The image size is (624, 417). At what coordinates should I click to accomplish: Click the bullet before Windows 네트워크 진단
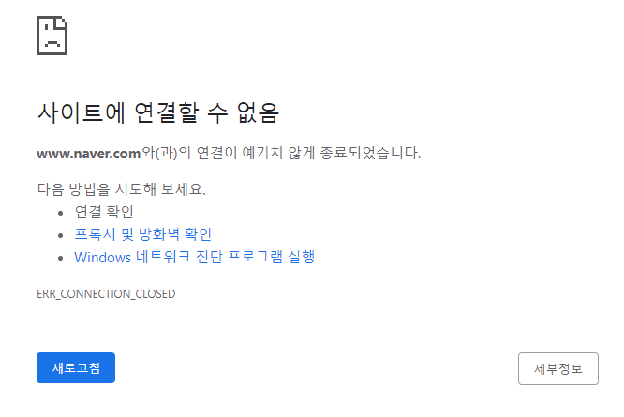(x=61, y=259)
